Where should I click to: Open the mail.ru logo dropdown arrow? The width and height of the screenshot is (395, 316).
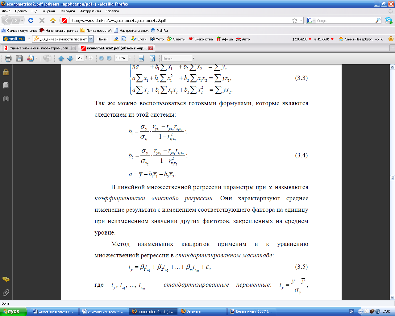coord(29,39)
